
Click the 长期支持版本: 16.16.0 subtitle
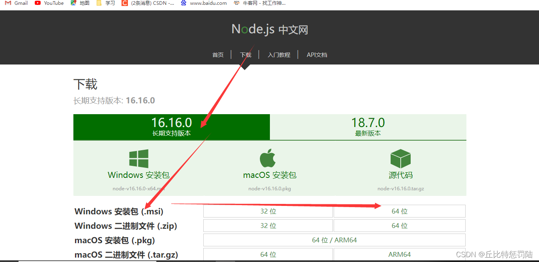[x=114, y=101]
